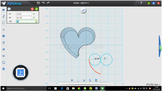Cancel the arc dialog with the red X
The width and height of the screenshot is (162, 91).
click(x=32, y=9)
